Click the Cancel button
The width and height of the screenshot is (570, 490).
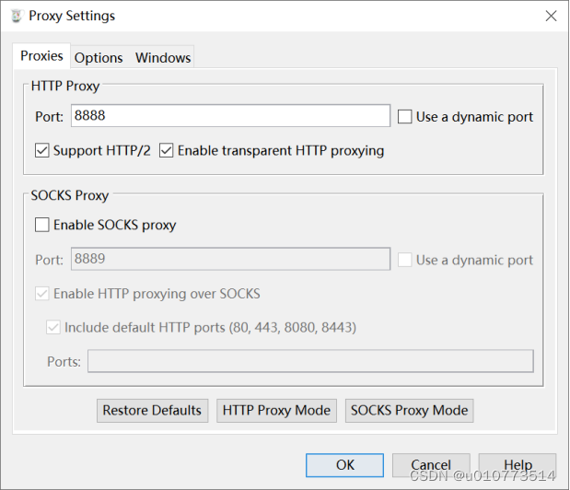coord(431,465)
